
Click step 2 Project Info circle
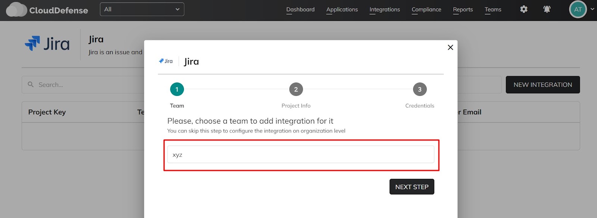coord(296,89)
